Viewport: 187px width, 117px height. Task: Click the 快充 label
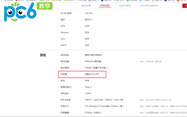coord(63,81)
